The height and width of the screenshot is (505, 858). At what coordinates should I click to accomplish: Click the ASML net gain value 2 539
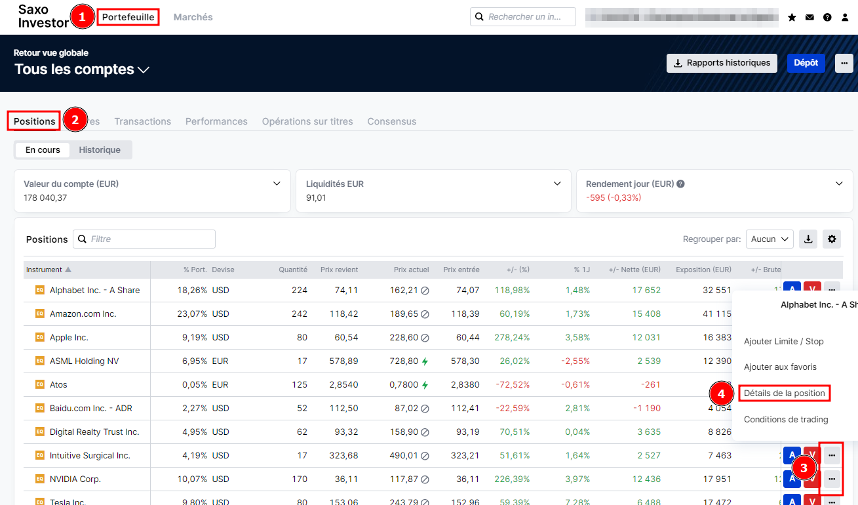click(648, 361)
